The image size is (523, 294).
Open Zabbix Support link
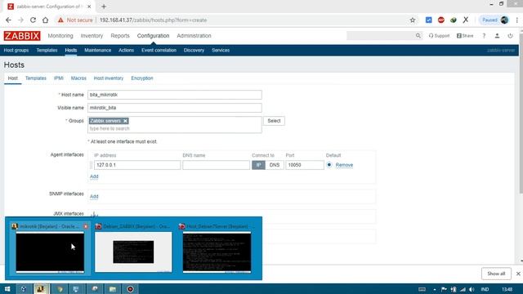point(439,36)
